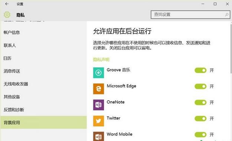The width and height of the screenshot is (232, 141).
Task: Click the Groove 音乐 label
Action: [x=118, y=70]
